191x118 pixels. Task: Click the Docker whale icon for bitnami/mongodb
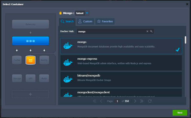pyautogui.click(x=68, y=79)
